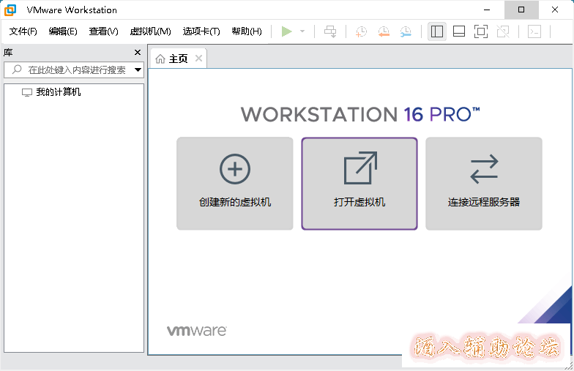The width and height of the screenshot is (574, 371).
Task: Open the snapshot manager icon
Action: click(x=406, y=31)
